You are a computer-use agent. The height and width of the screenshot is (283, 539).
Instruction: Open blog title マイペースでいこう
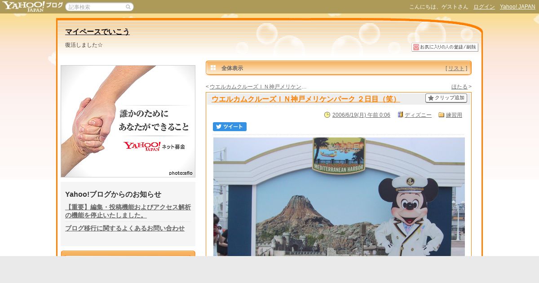97,32
